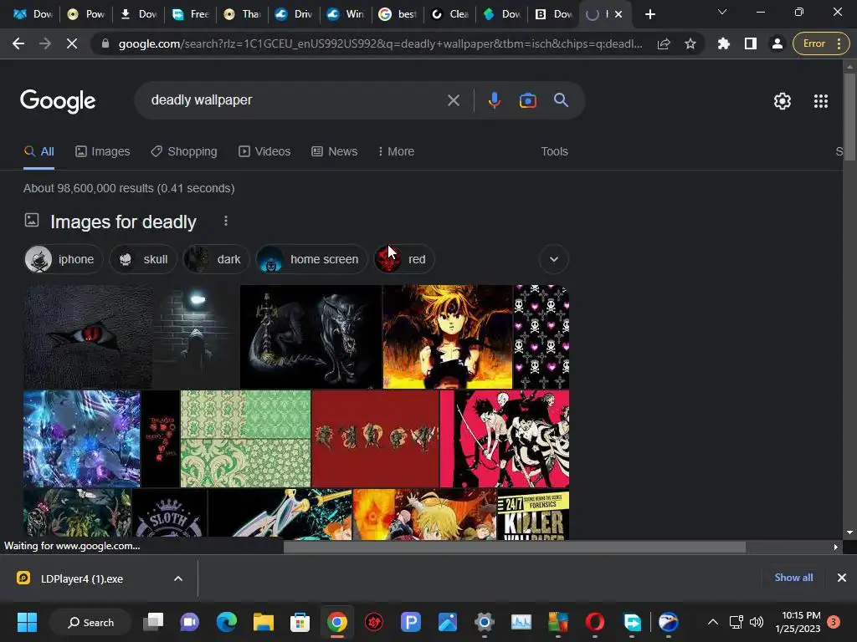The width and height of the screenshot is (857, 642).
Task: Bookmark this page with the star icon
Action: 690,43
